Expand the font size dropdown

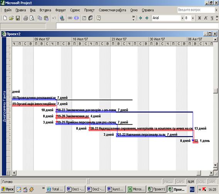tap(193, 18)
